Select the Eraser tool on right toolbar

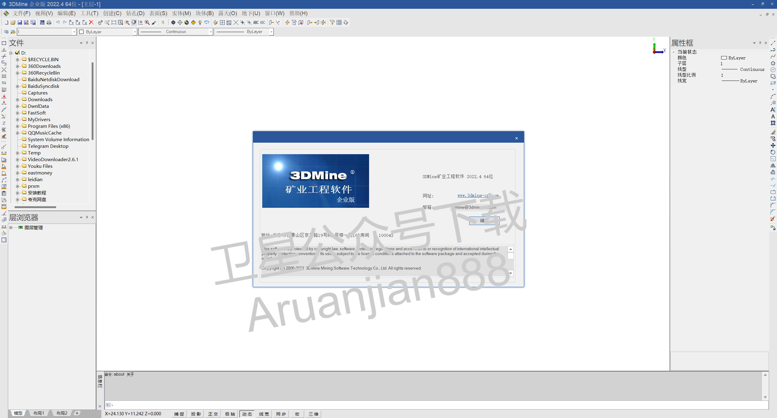[773, 132]
